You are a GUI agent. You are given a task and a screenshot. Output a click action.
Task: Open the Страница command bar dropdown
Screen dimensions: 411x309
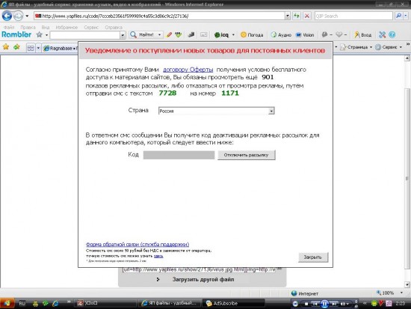pos(356,47)
